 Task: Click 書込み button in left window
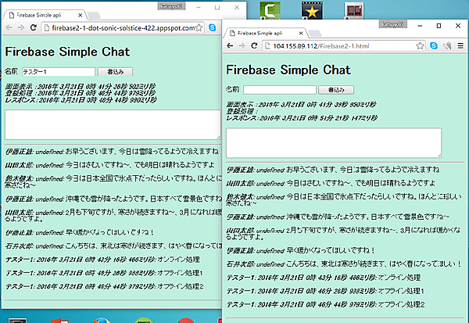[x=115, y=72]
